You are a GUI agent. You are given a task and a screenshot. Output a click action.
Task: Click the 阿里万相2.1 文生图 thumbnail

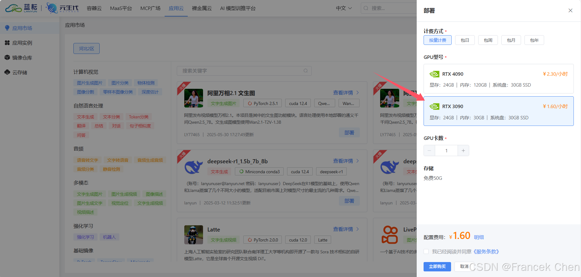(194, 98)
